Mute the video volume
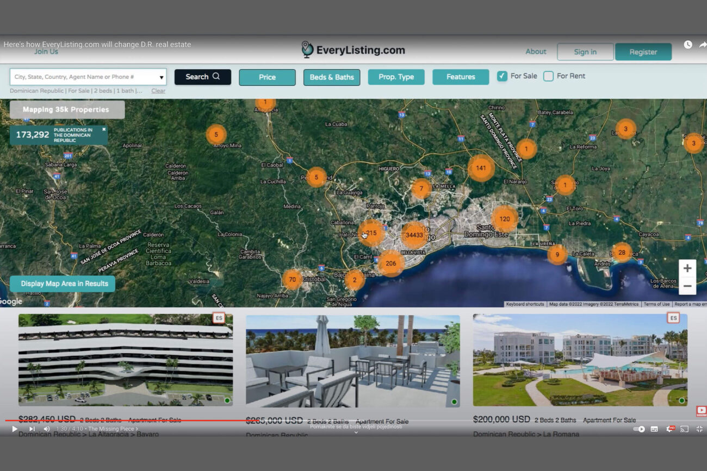The height and width of the screenshot is (471, 707). click(47, 429)
